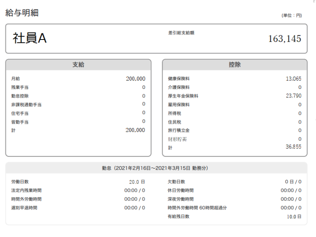
Task: Click the 有給残日数 label
Action: (x=179, y=216)
